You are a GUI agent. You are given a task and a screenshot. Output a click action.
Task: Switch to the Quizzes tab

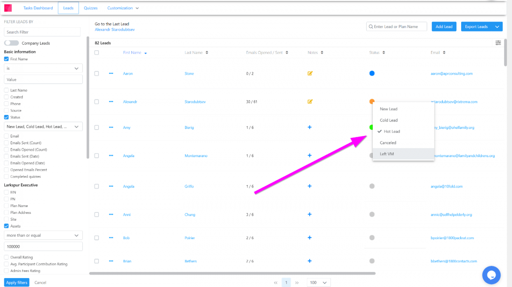click(x=91, y=8)
